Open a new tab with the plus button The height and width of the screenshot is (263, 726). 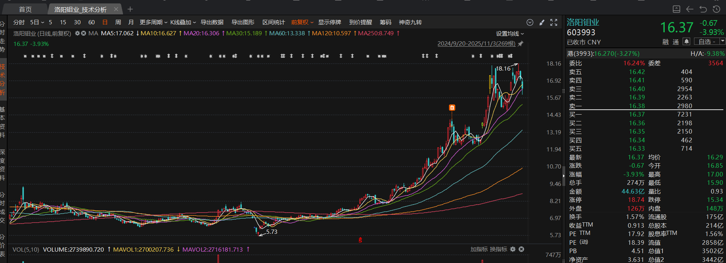click(130, 9)
